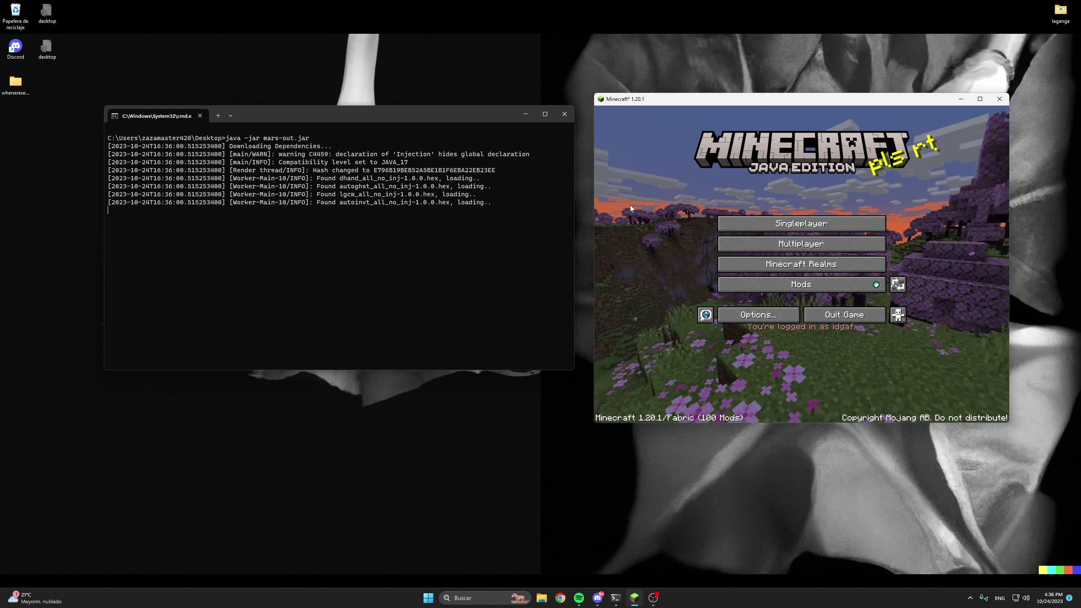The width and height of the screenshot is (1081, 608).
Task: Click the language globe icon button
Action: (706, 315)
